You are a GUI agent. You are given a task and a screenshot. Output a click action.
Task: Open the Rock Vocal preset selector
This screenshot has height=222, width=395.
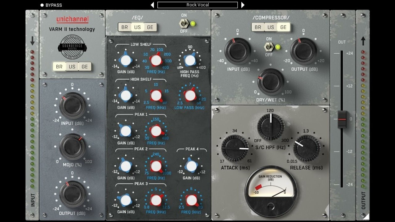tap(197, 5)
